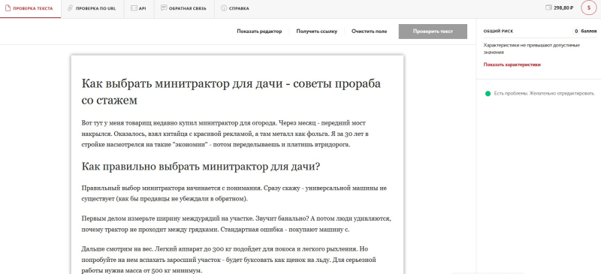Click the speech bubble feedback icon
The image size is (601, 274).
point(164,8)
